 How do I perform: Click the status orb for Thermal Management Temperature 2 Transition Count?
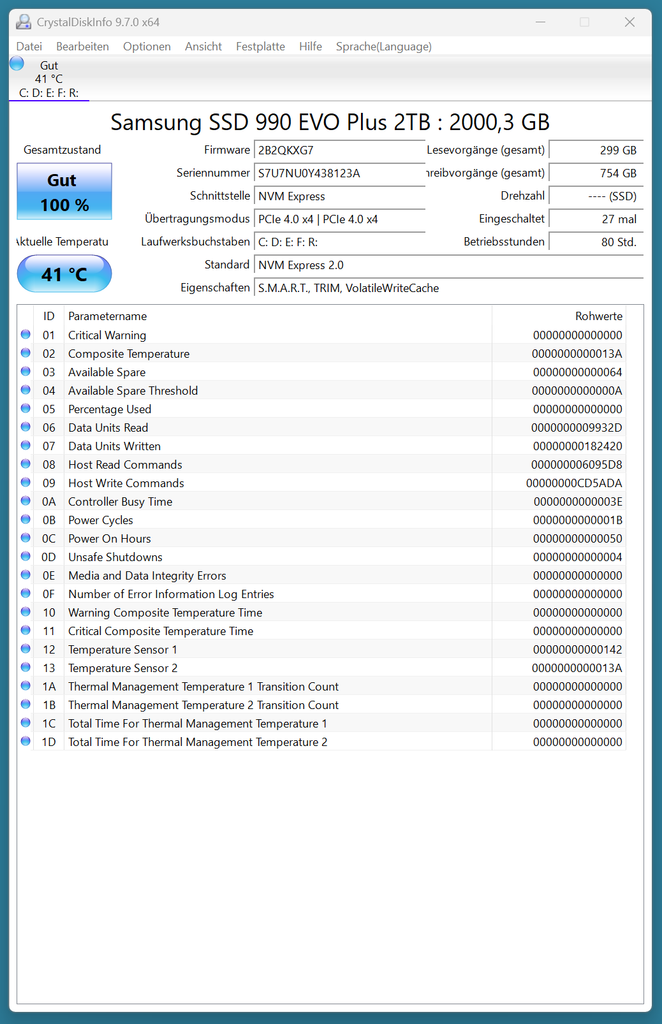pos(26,704)
